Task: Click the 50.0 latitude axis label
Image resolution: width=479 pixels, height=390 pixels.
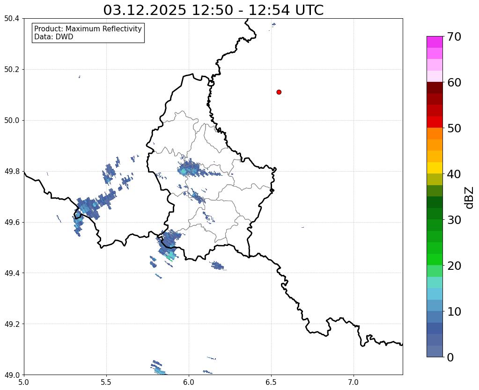Action: click(x=12, y=121)
